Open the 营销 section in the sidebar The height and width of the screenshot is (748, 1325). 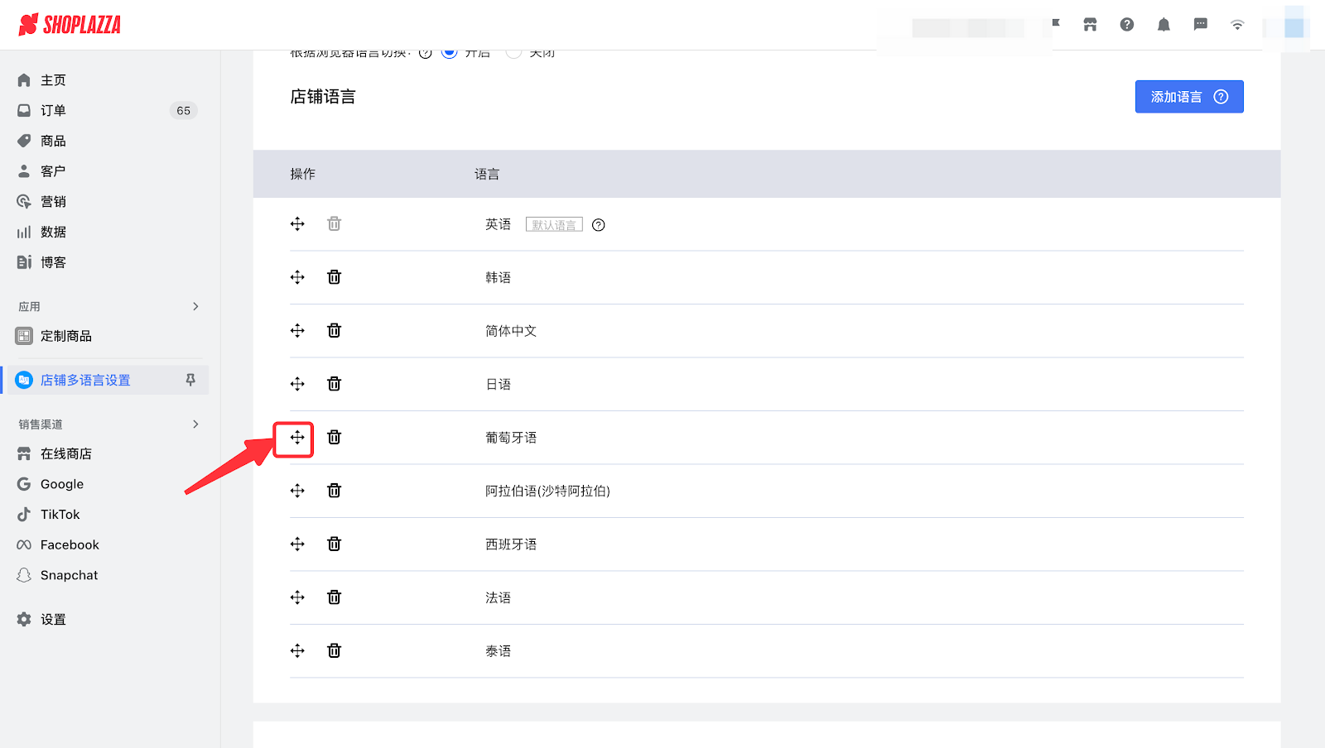pos(55,200)
